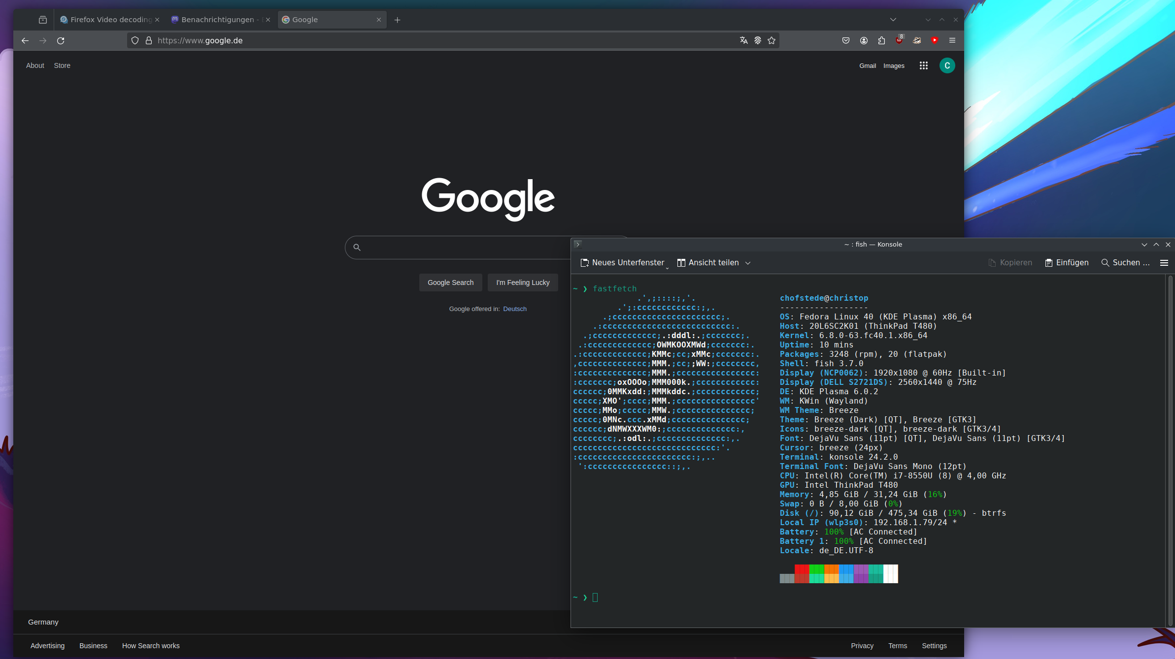Open the Google apps grid icon
Screen dimensions: 1175x659
tap(923, 65)
